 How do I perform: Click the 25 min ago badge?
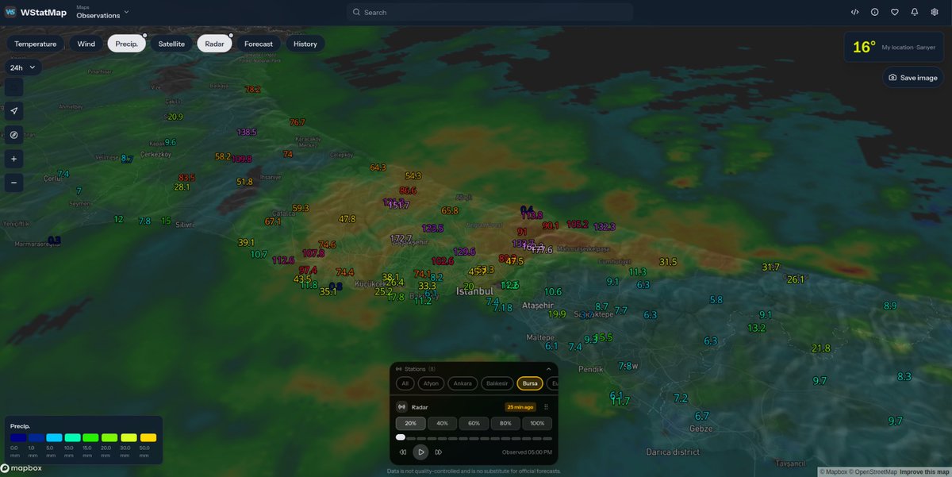click(520, 406)
